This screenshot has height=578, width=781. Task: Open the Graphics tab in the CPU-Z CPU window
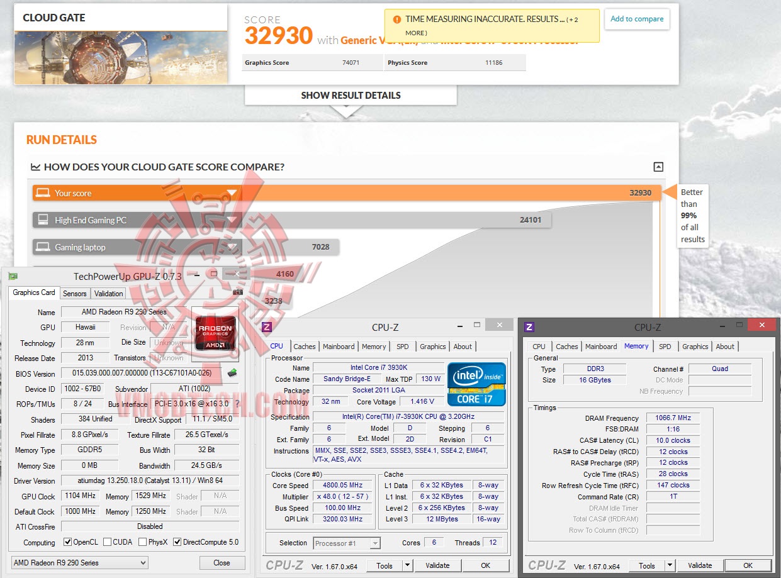[x=433, y=347]
